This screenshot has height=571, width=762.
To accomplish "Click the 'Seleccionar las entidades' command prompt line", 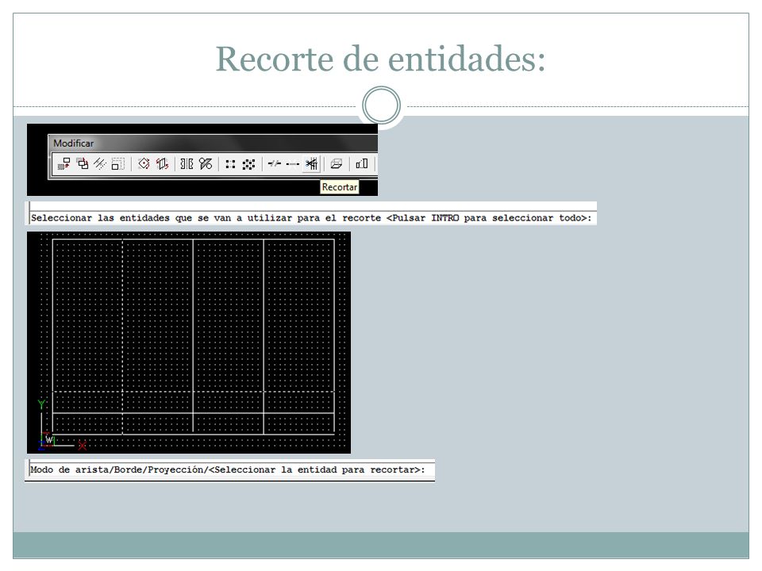I will tap(311, 218).
